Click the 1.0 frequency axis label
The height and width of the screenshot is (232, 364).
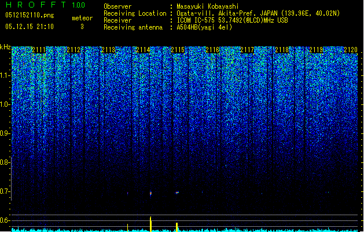coord(5,104)
